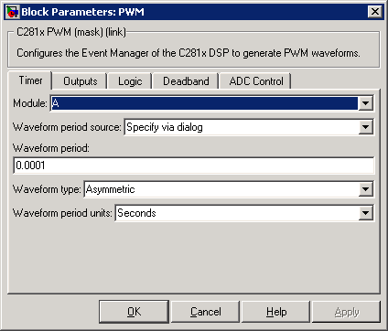Click the 'C281x PWM (mask) (link)' group label
This screenshot has height=331, width=388.
pos(71,32)
